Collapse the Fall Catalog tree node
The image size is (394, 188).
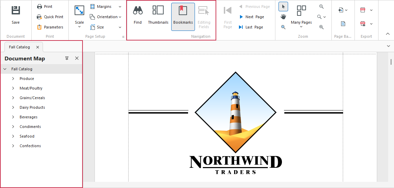click(5, 69)
